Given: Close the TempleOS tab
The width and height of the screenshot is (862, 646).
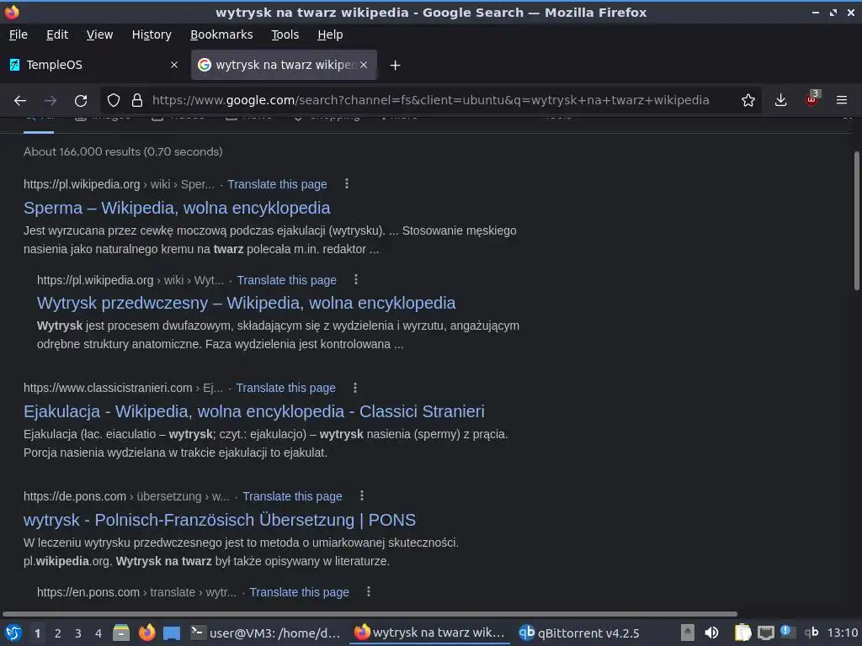Looking at the screenshot, I should 174,65.
